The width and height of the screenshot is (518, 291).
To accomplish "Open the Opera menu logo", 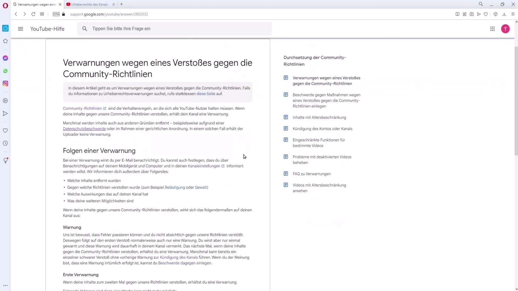I will pyautogui.click(x=5, y=6).
